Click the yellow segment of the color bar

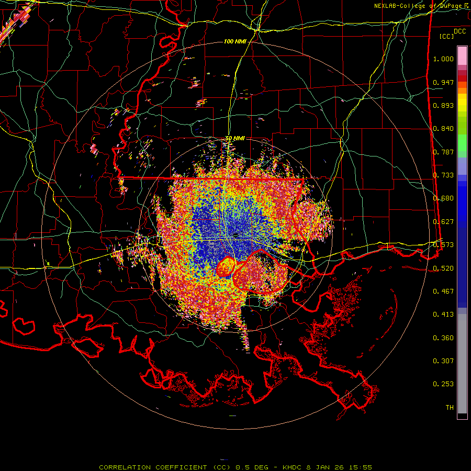462,104
